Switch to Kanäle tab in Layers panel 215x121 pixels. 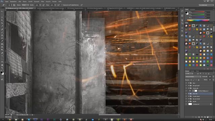[192, 71]
